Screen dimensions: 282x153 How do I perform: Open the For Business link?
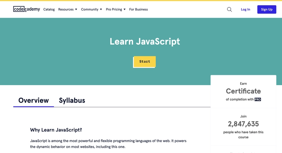click(139, 9)
